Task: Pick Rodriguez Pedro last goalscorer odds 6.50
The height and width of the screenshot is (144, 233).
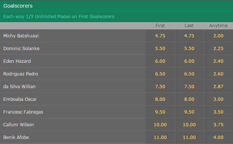Action: (x=189, y=74)
